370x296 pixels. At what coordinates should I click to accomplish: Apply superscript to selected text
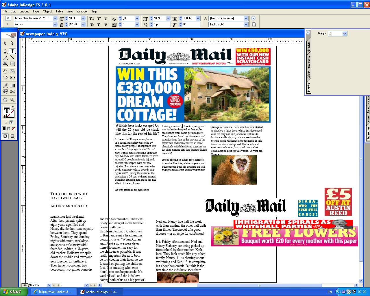[99, 18]
